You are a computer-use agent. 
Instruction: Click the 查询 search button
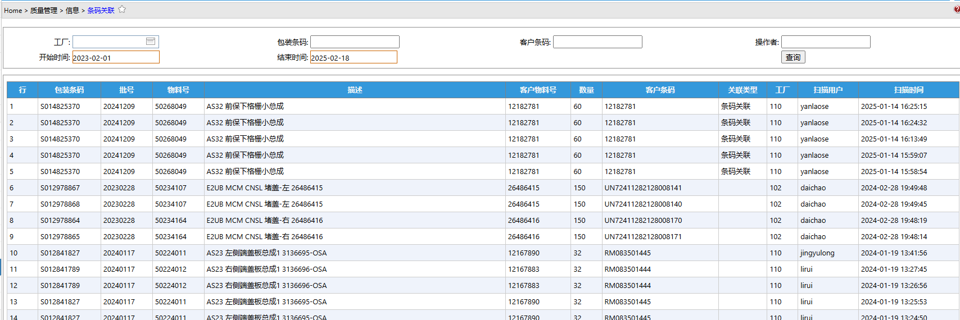pos(793,57)
